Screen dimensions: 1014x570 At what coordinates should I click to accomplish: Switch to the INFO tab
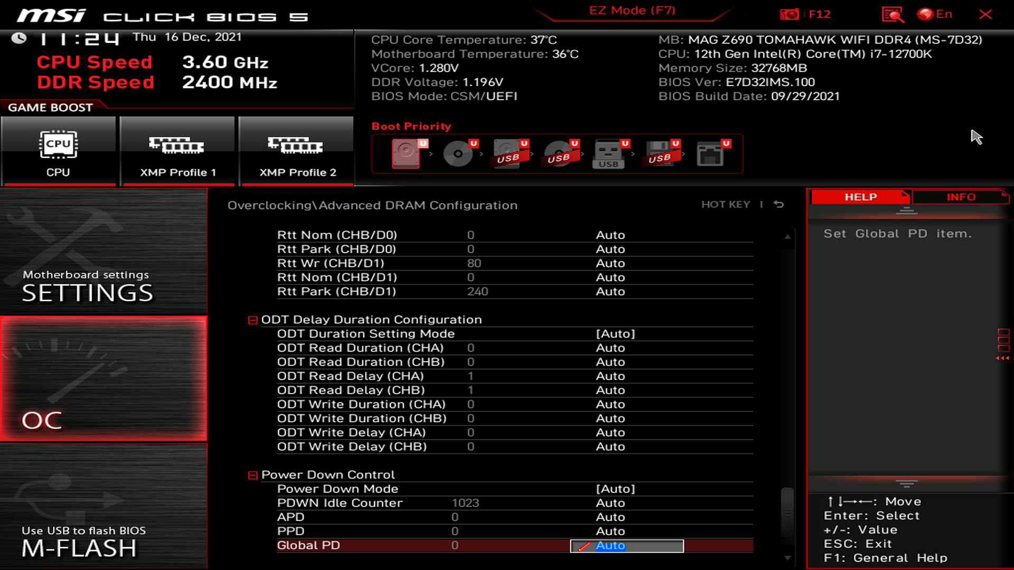(961, 197)
